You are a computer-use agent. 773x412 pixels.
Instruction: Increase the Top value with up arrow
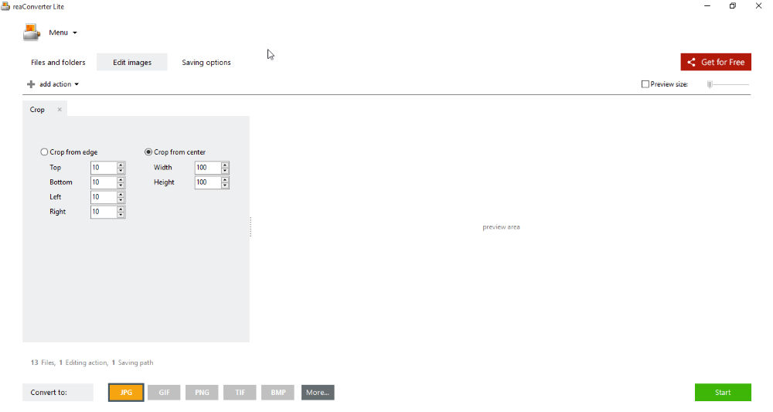(121, 165)
